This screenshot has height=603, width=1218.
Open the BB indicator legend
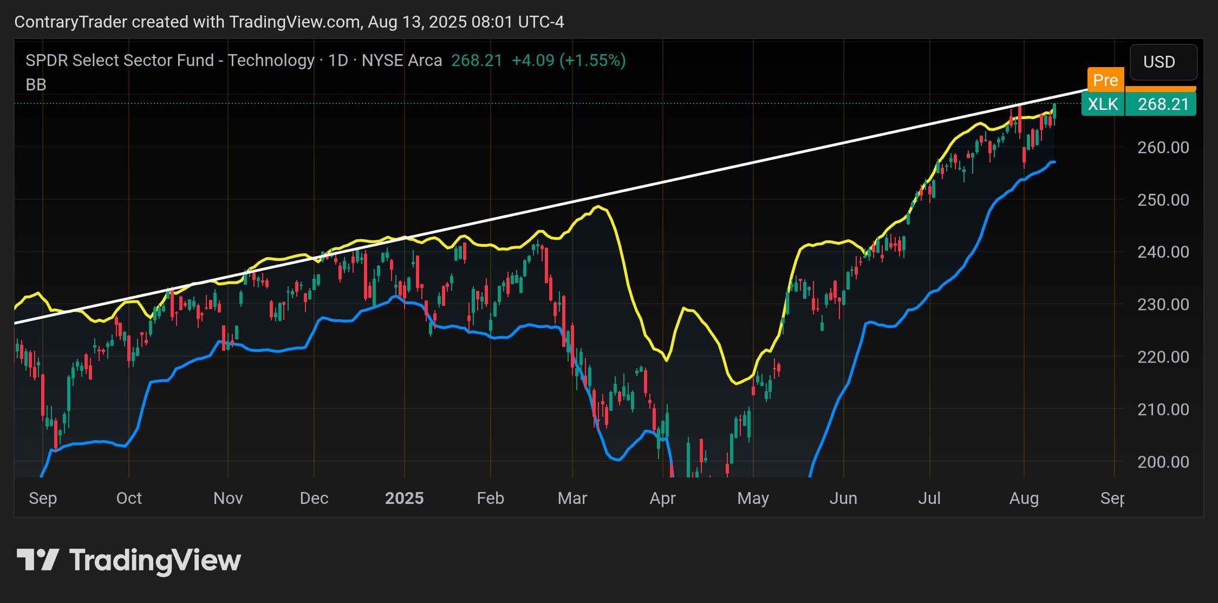(x=36, y=85)
